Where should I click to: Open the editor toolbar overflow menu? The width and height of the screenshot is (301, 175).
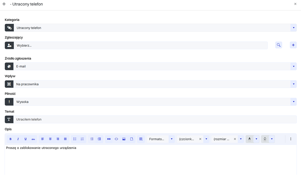pos(291,139)
